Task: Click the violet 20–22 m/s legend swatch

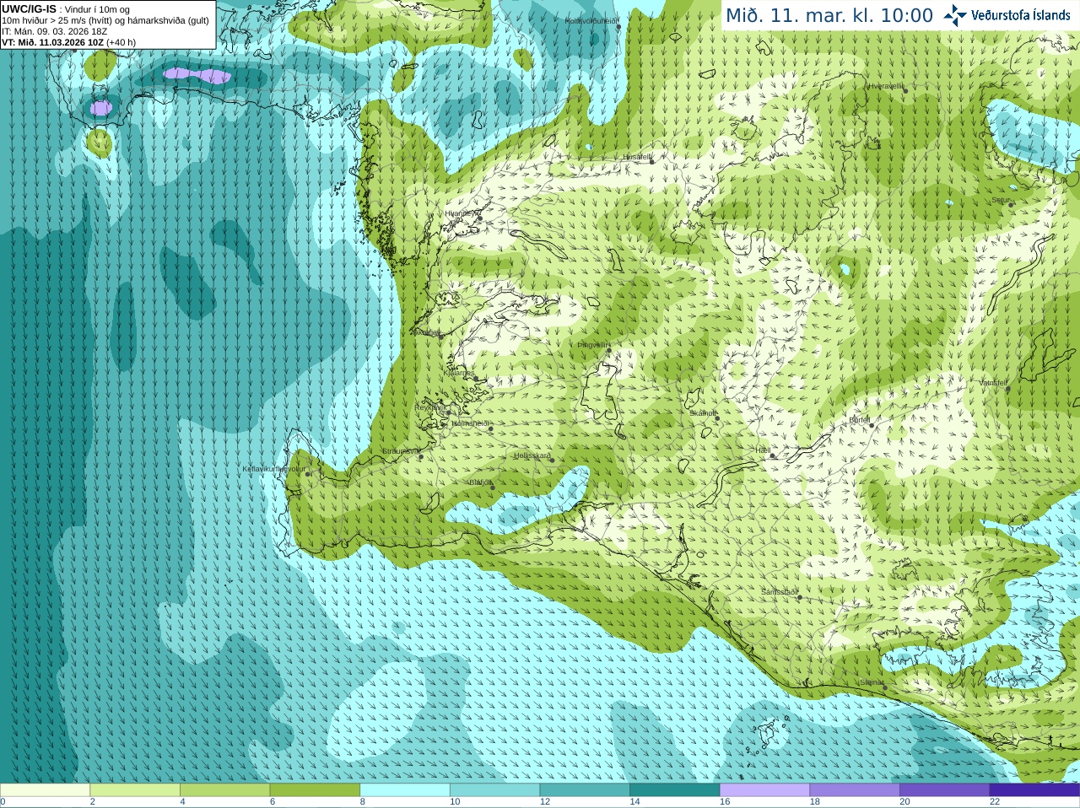Action: [945, 790]
